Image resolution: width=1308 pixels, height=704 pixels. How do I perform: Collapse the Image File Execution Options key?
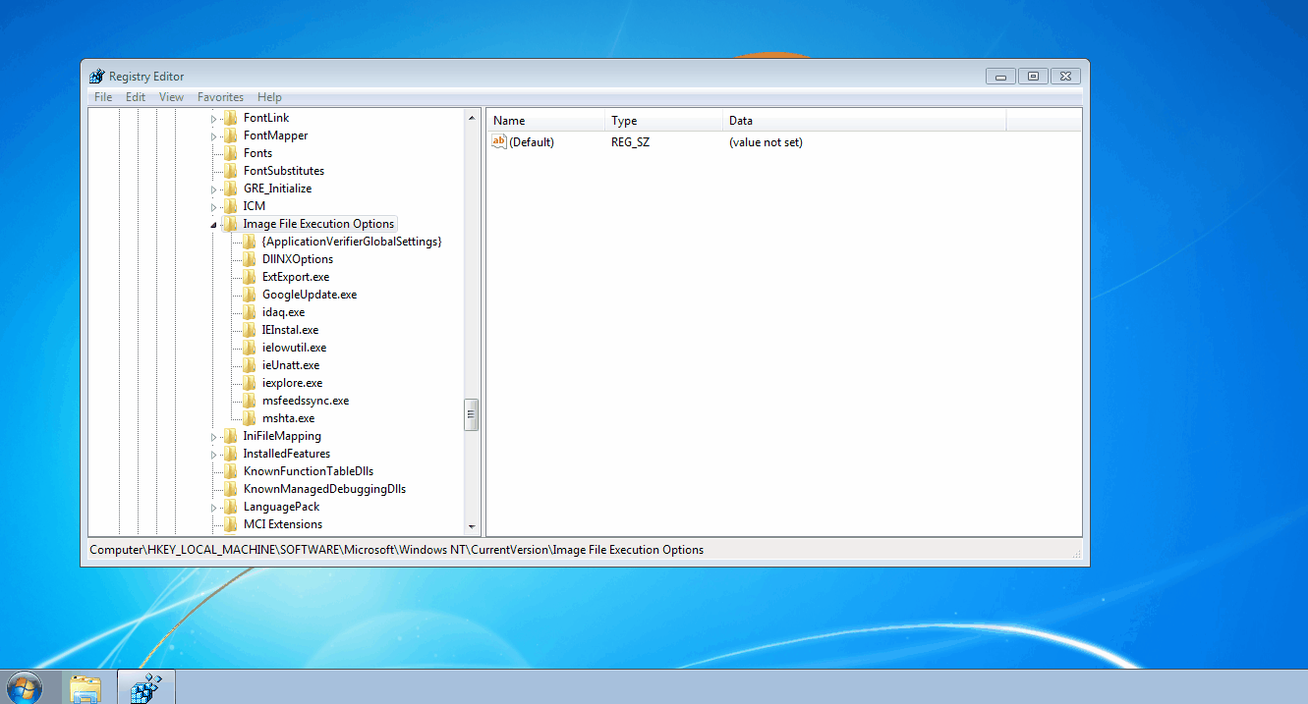(x=214, y=225)
